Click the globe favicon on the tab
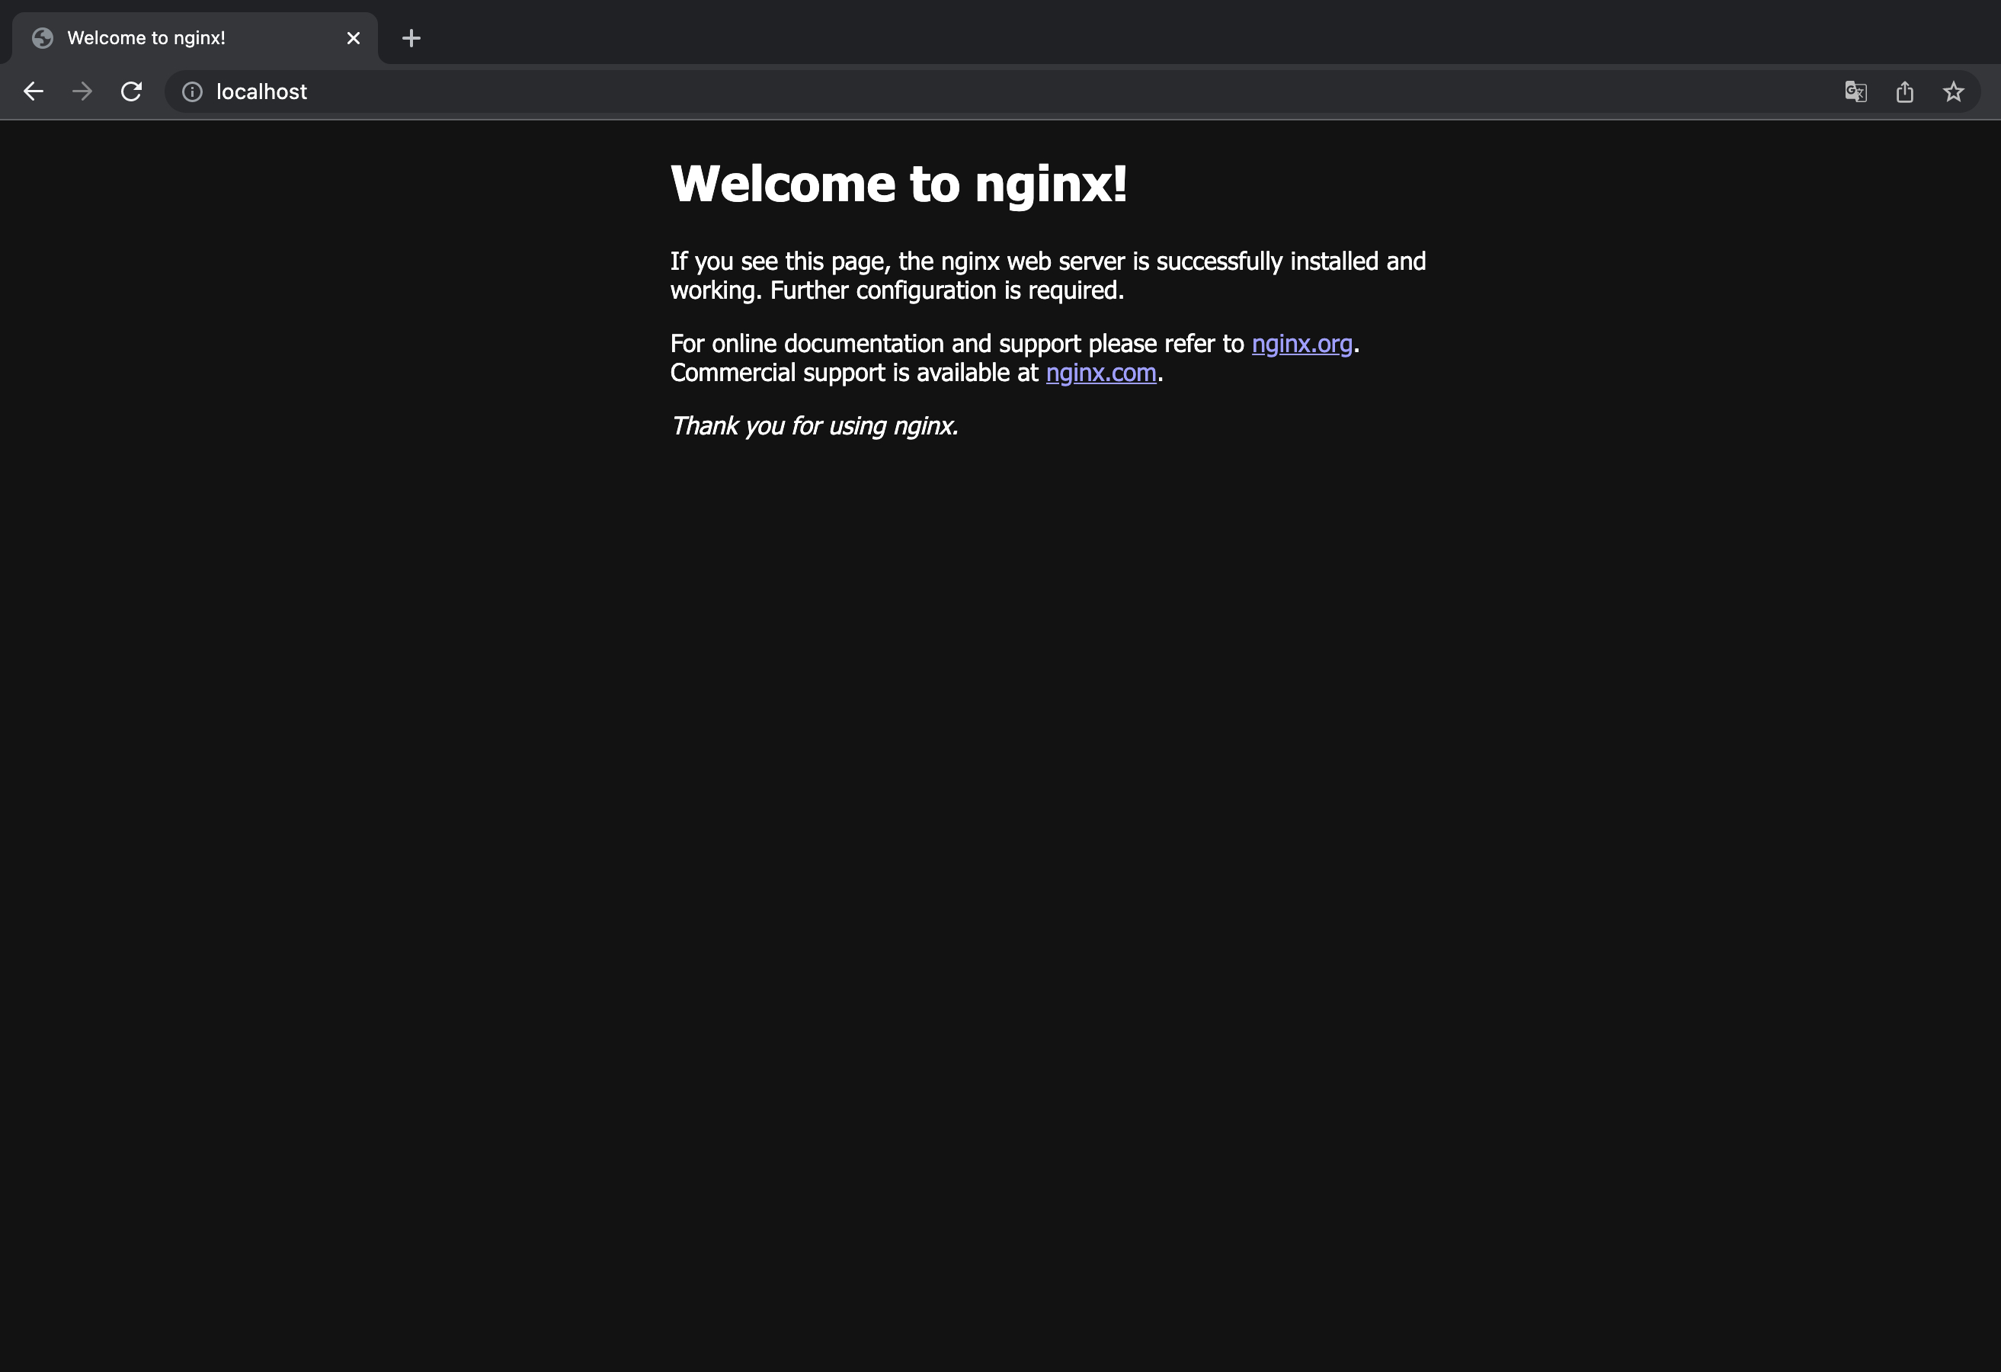2001x1372 pixels. tap(42, 38)
